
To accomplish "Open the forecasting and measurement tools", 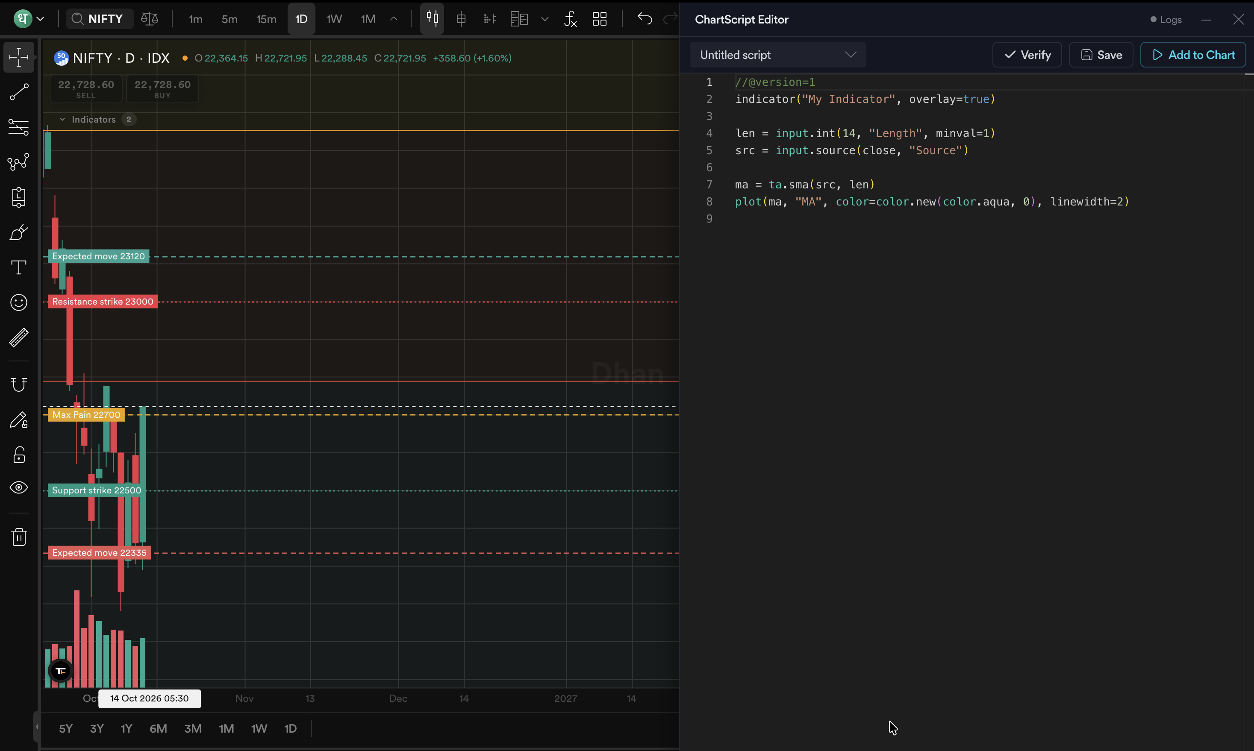I will coord(19,197).
